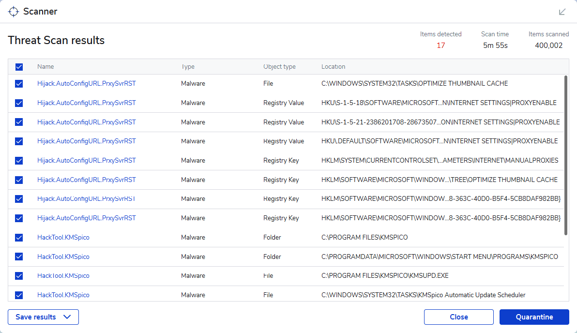Sort results by the Type column
Image resolution: width=577 pixels, height=333 pixels.
(x=188, y=67)
